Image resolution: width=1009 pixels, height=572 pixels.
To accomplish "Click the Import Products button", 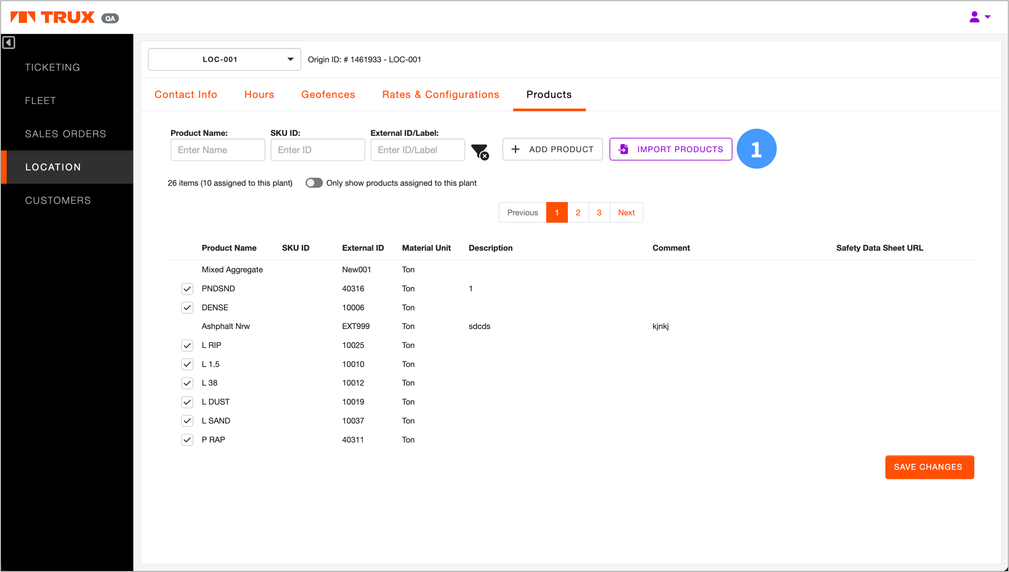I will click(670, 149).
